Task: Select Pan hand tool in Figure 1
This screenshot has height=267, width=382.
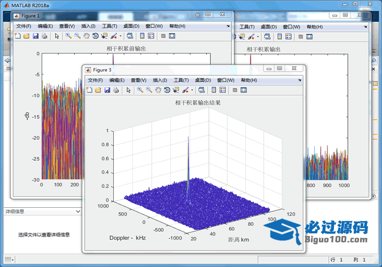Action: click(x=87, y=36)
